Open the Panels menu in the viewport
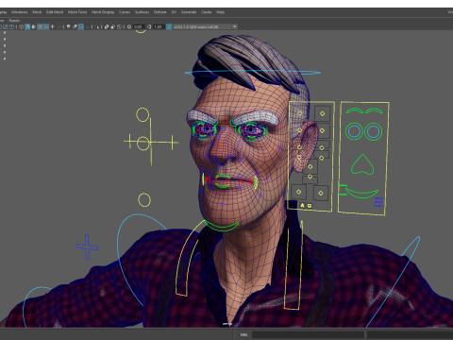The height and width of the screenshot is (340, 453). [14, 21]
